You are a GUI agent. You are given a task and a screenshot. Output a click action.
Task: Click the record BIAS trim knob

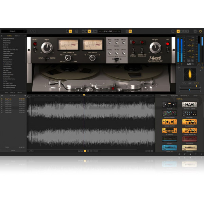(110, 43)
